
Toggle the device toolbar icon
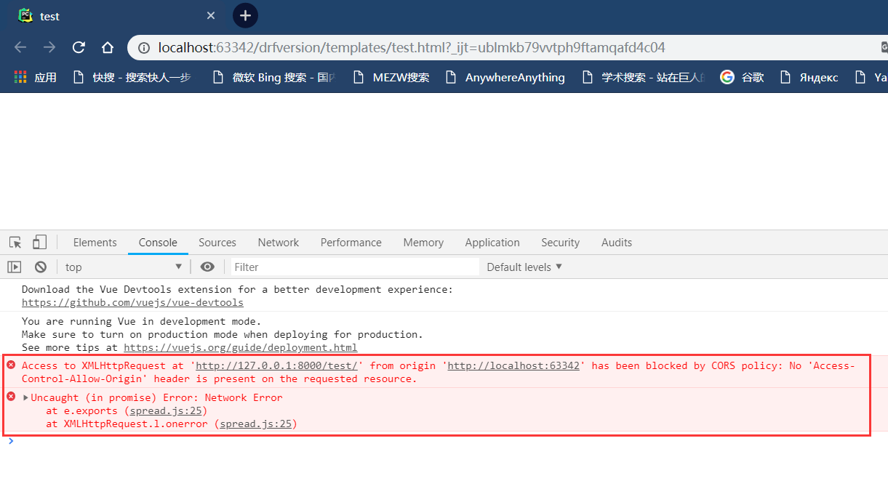pyautogui.click(x=39, y=243)
